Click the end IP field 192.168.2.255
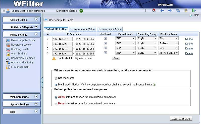Screen dimensions: 201x124 tap(85, 44)
